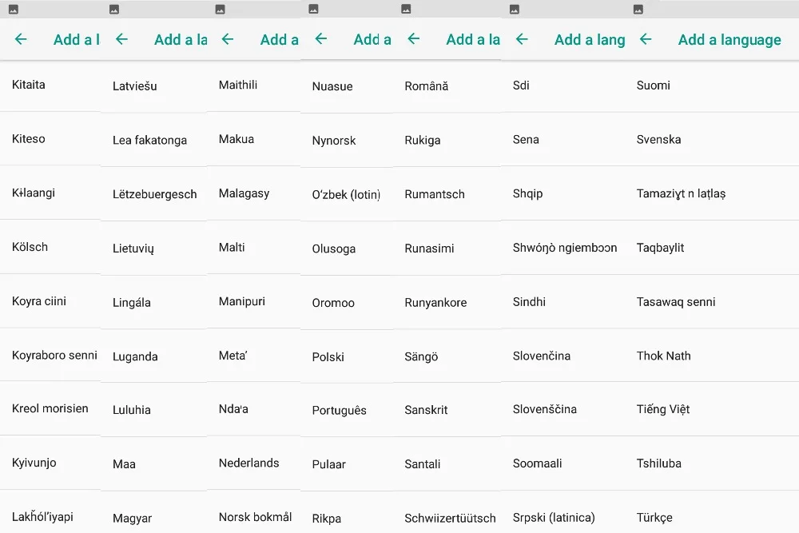The image size is (799, 533).
Task: Open image notification icon above Kitaita column
Action: coord(14,9)
